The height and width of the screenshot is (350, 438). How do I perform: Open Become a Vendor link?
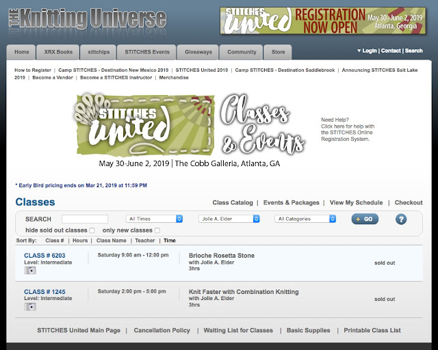point(53,78)
